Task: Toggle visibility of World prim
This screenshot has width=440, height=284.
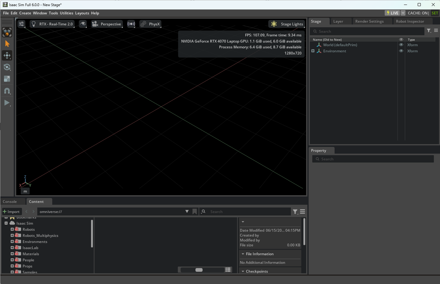Action: coord(401,45)
